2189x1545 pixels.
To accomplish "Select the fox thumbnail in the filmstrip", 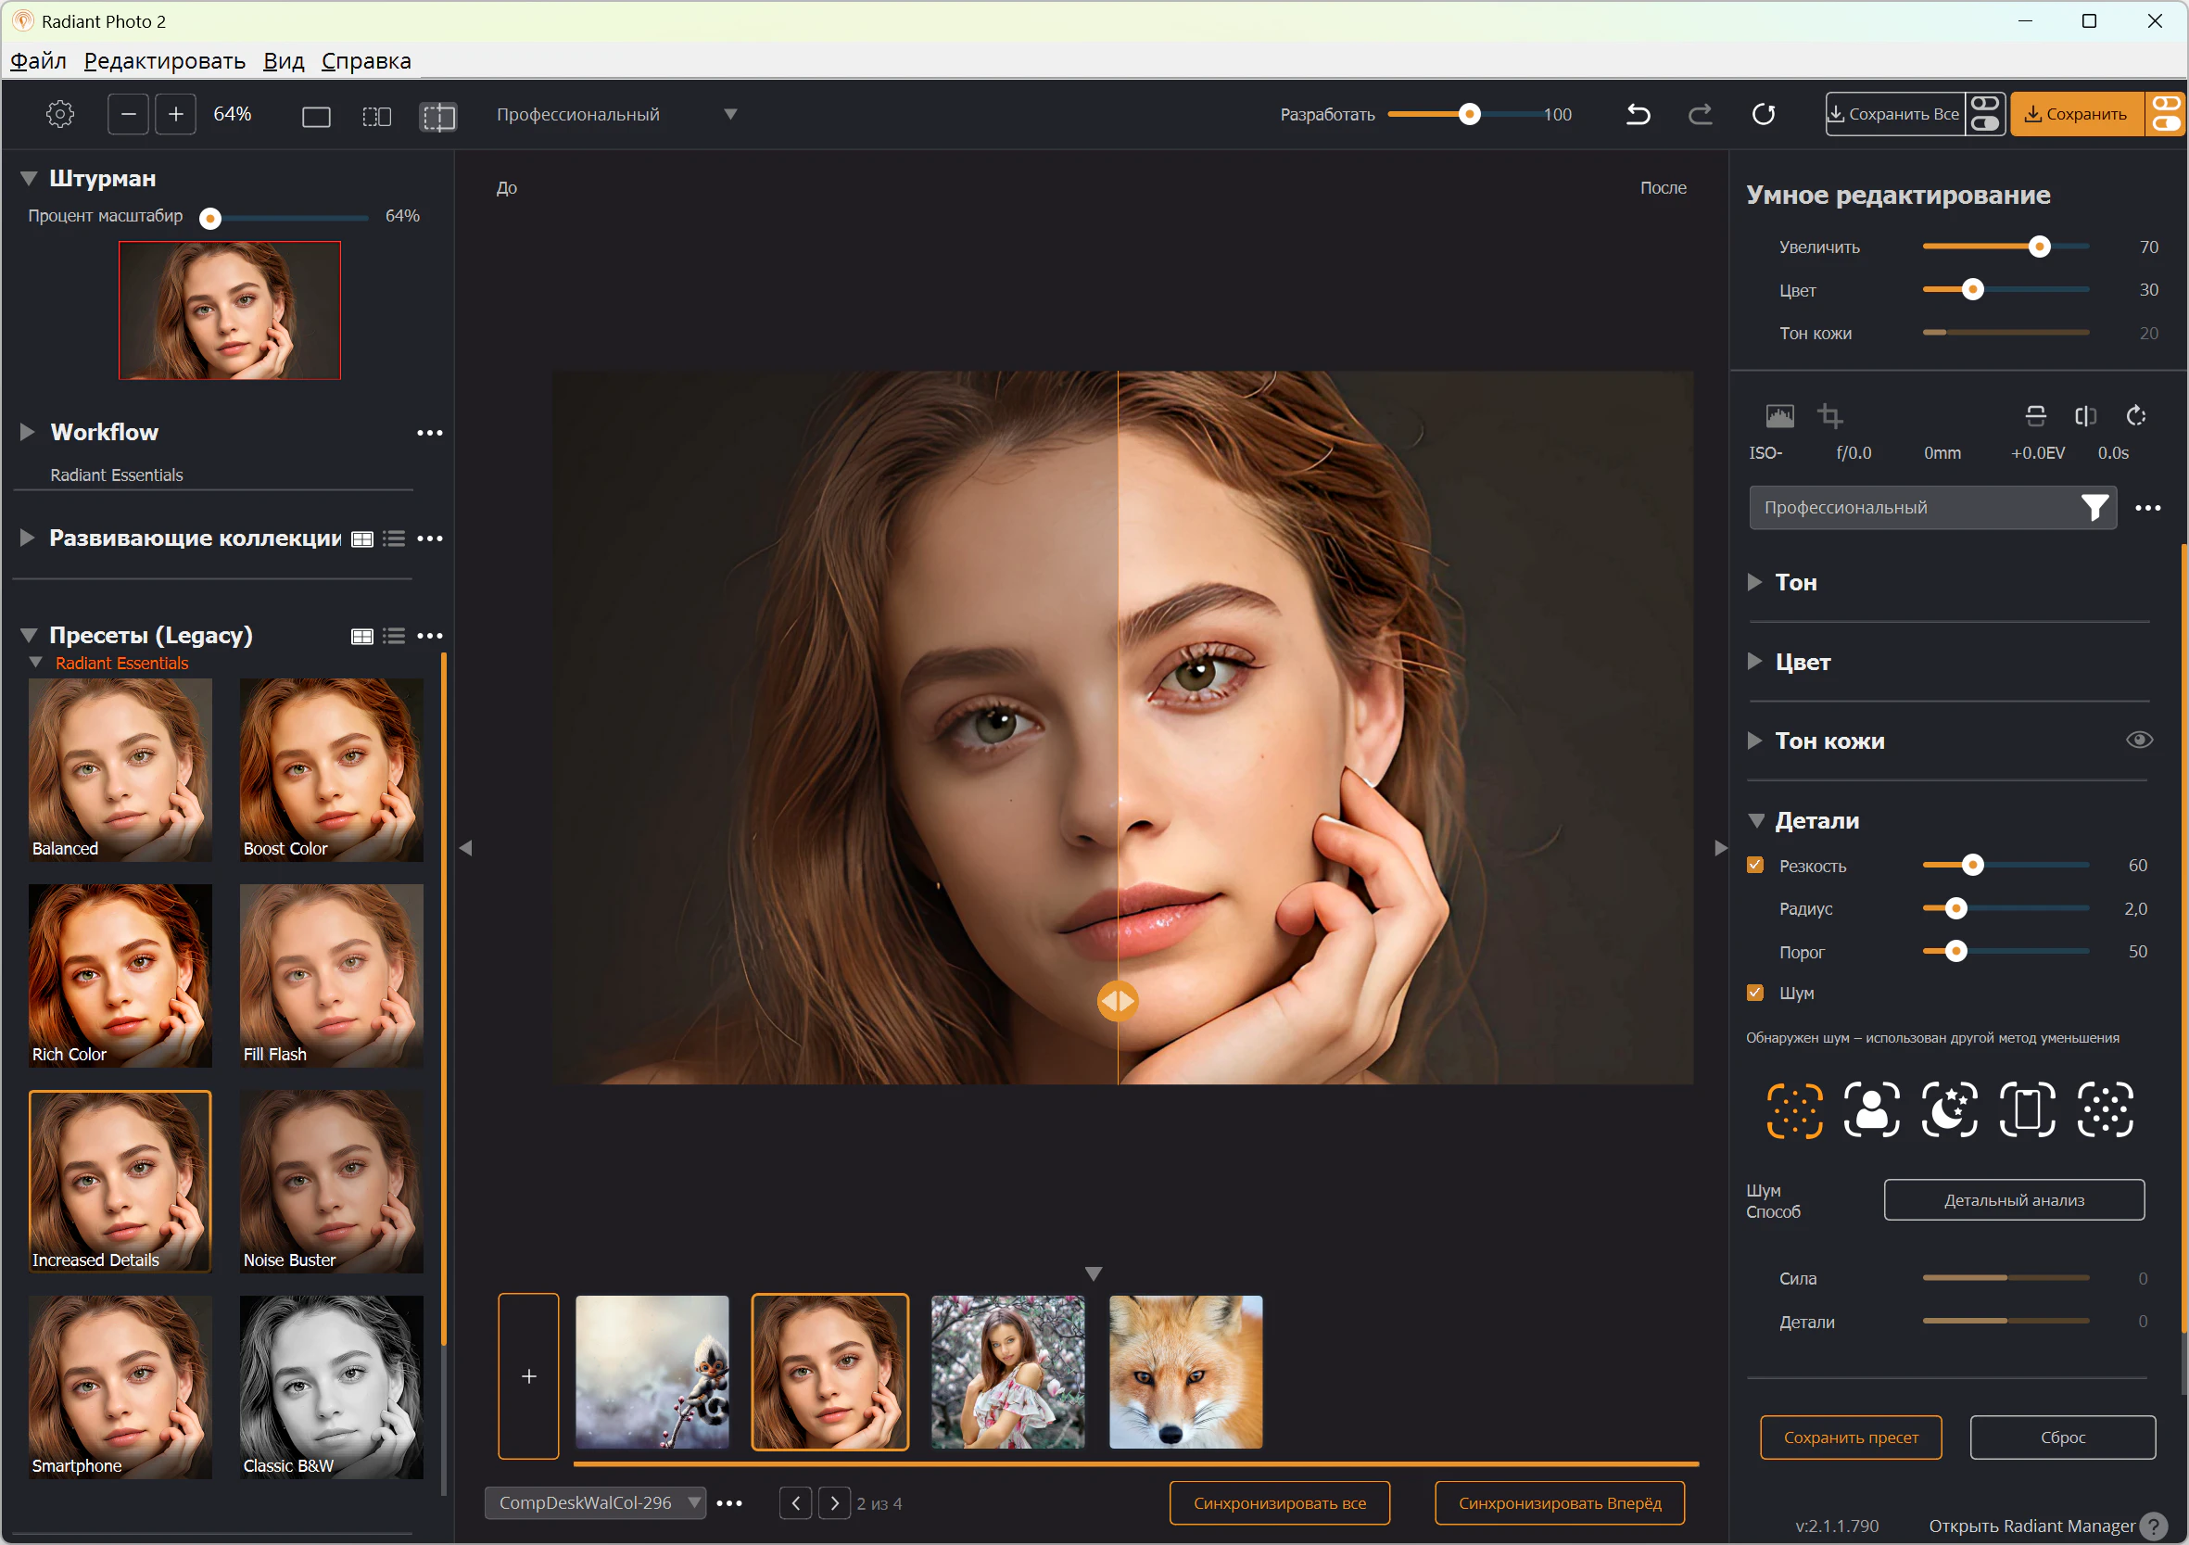I will (1185, 1372).
